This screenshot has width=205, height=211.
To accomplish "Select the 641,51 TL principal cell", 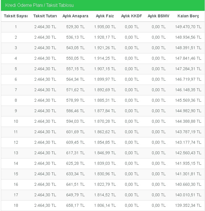I will (75, 184).
